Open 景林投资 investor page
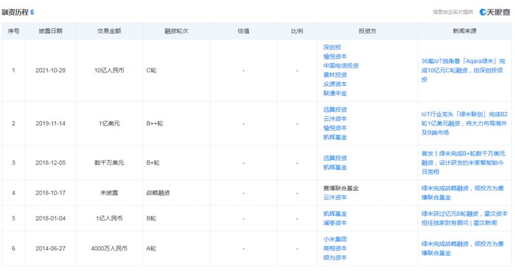 tap(335, 75)
